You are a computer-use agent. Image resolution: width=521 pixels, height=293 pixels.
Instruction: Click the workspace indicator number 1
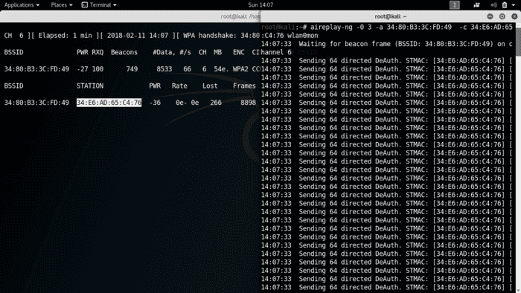455,5
